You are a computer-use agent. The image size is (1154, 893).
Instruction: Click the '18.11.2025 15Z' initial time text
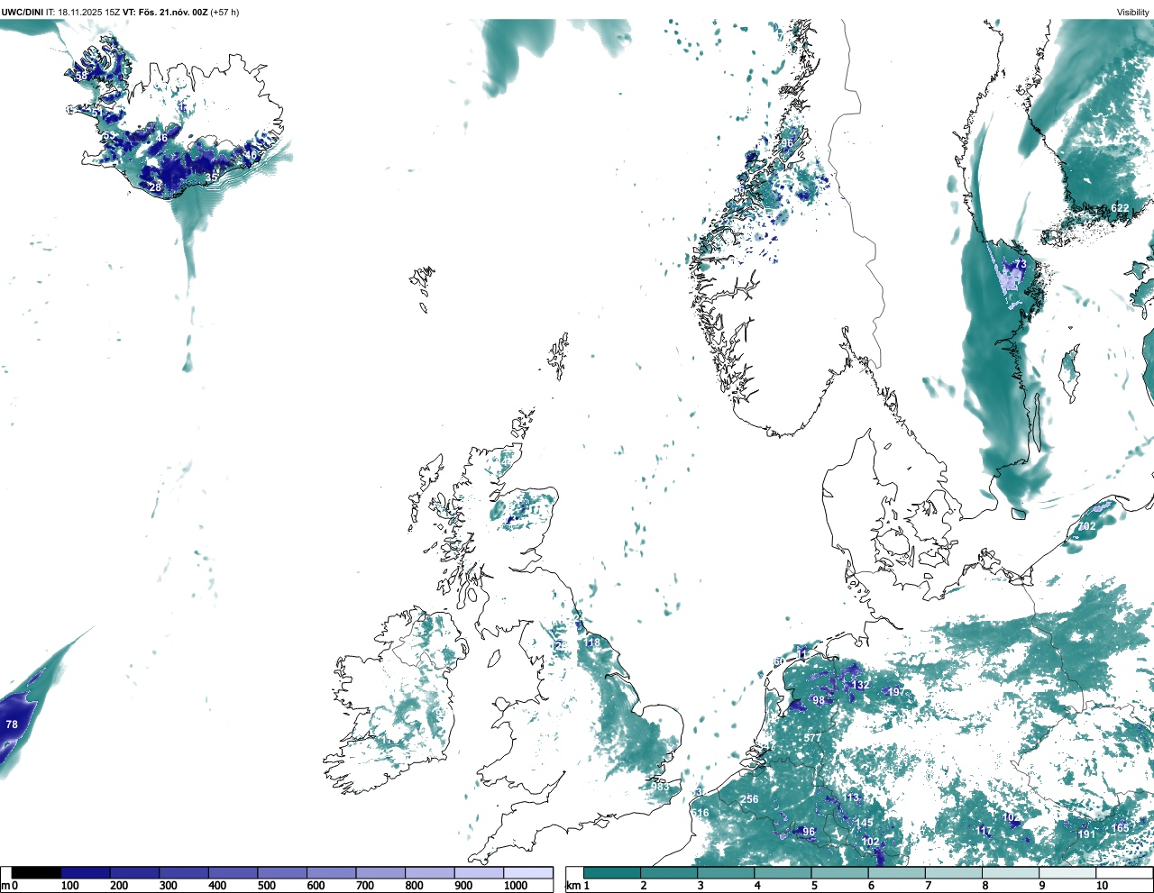89,12
